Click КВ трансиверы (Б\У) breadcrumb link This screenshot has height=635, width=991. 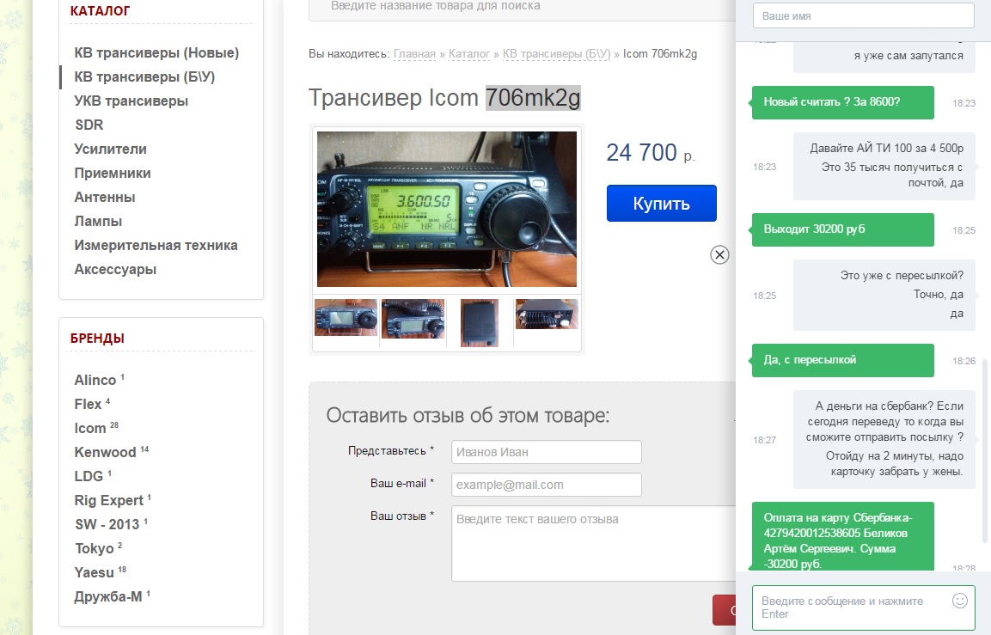[x=556, y=54]
